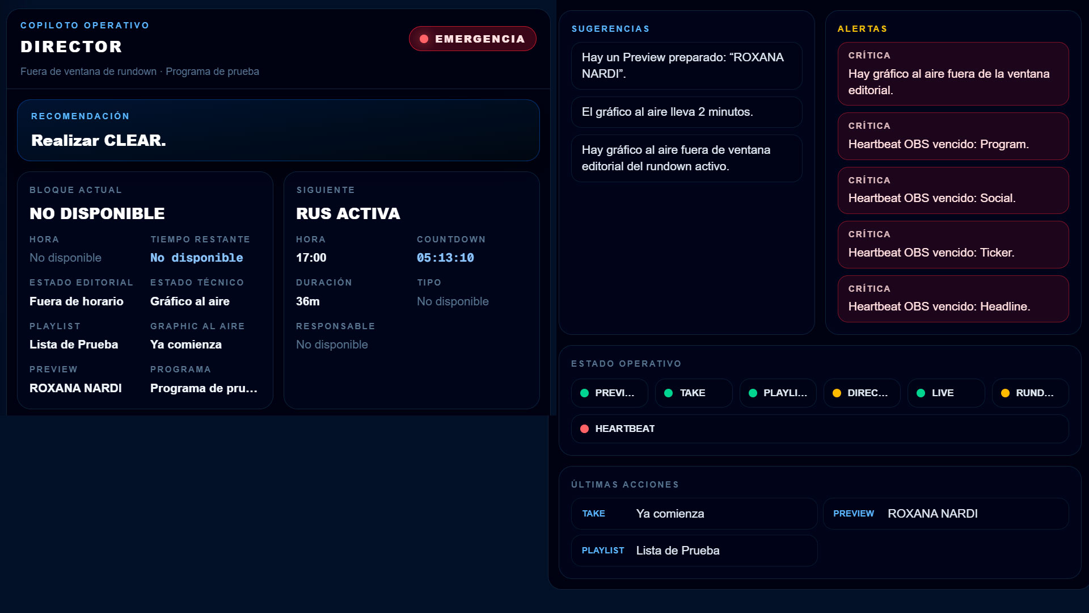Click the green dot on PREVI... status chip
The width and height of the screenshot is (1089, 613).
click(584, 393)
